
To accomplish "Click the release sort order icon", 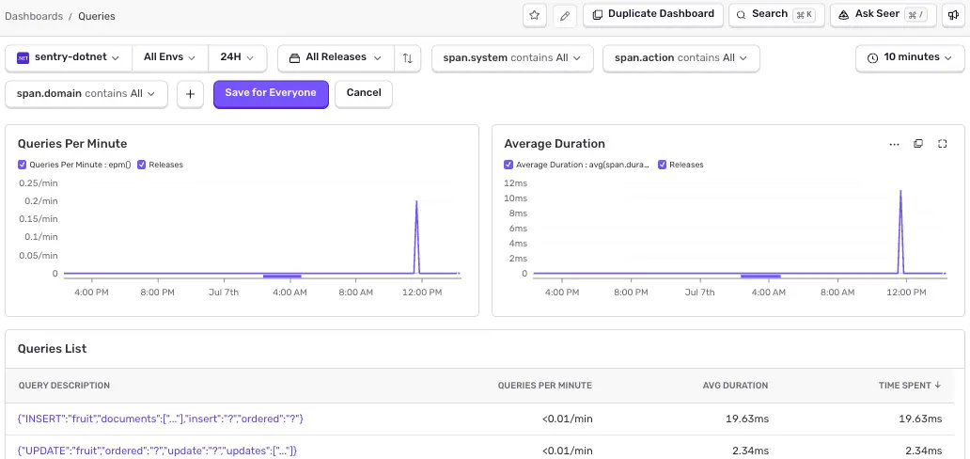I will [407, 58].
